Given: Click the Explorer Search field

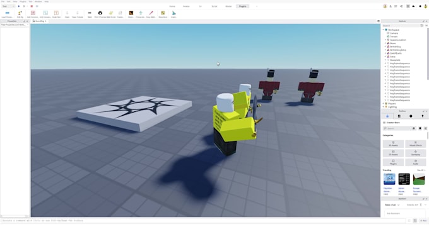Looking at the screenshot, I should (401, 25).
